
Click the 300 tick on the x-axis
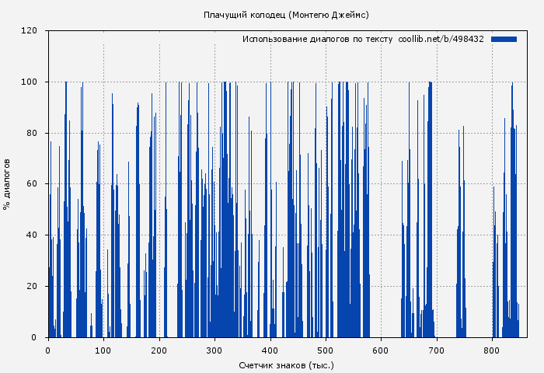(214, 350)
